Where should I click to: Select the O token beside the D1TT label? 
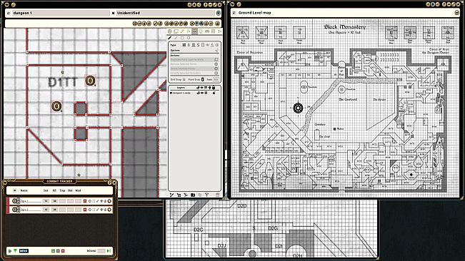click(x=90, y=81)
